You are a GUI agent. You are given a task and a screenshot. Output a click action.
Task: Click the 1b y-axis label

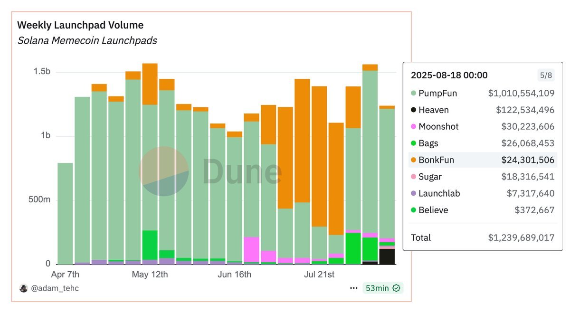(x=46, y=136)
